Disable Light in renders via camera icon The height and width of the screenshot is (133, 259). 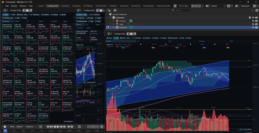coord(256,24)
